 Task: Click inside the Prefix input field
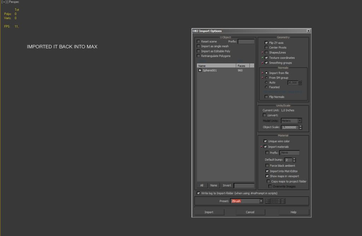tap(246, 41)
